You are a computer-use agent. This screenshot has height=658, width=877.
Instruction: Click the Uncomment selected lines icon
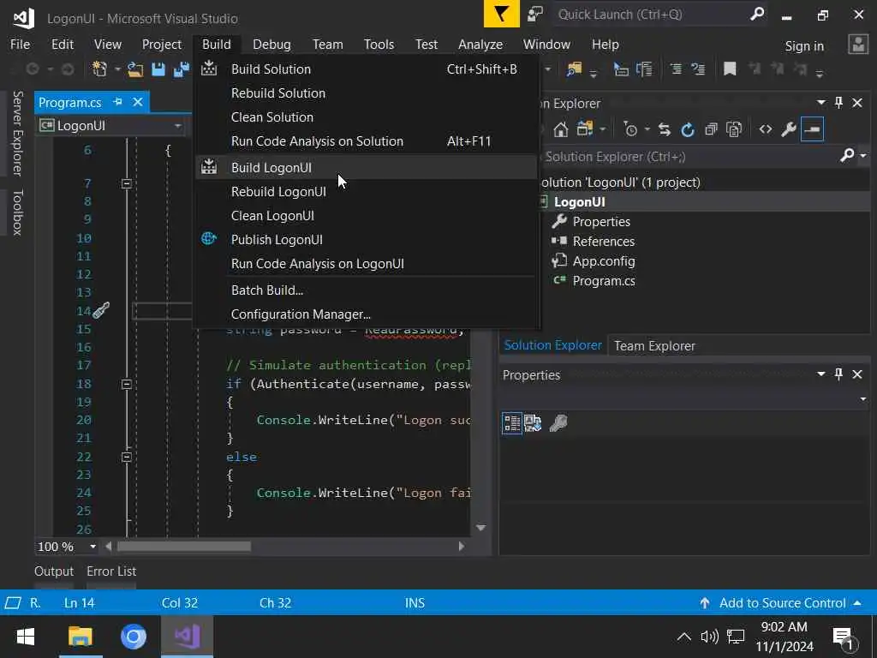(x=698, y=69)
